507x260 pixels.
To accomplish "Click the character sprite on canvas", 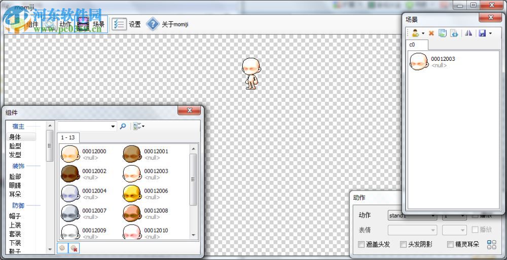I will point(251,73).
